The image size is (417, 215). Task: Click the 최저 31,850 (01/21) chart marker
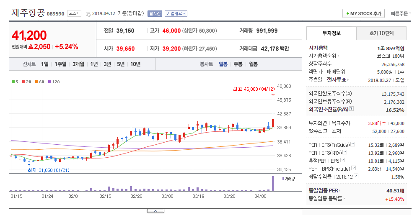point(48,170)
